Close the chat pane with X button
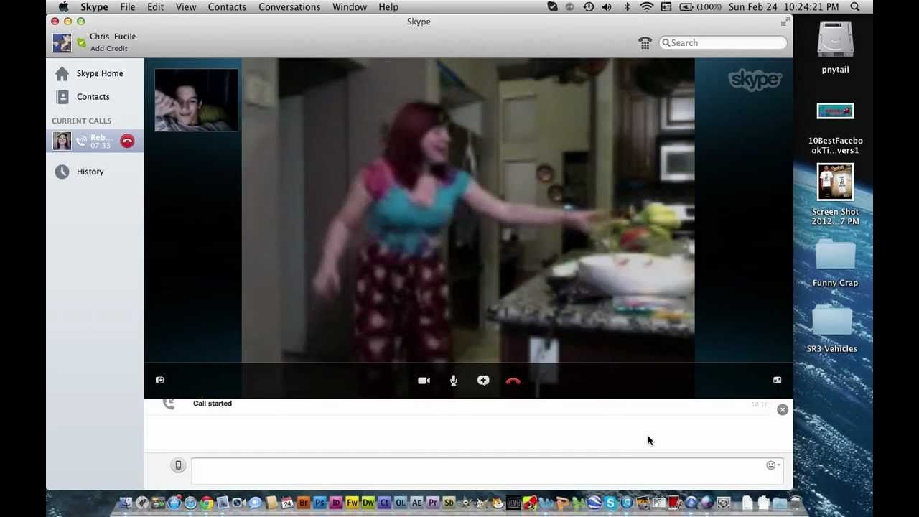Screen dimensions: 919x517 pyautogui.click(x=783, y=409)
